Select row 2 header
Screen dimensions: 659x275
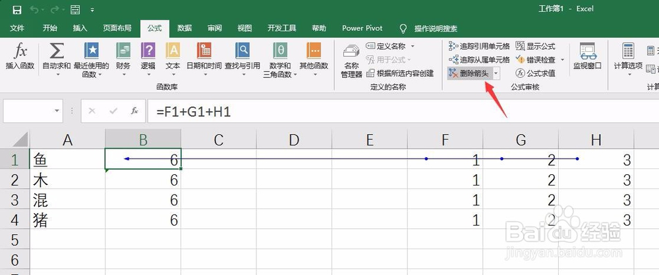click(14, 179)
